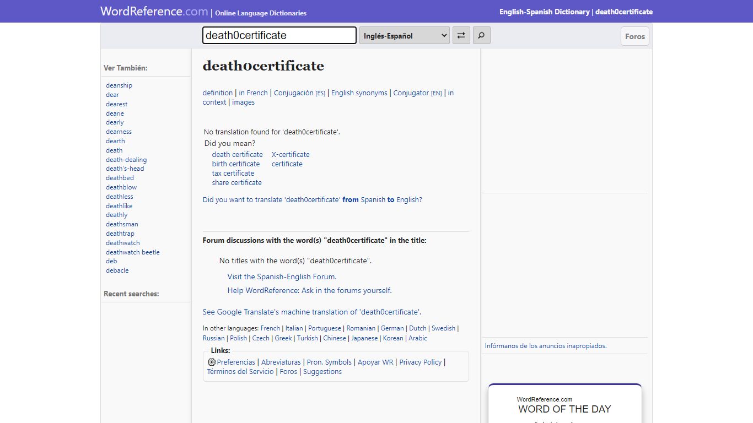Screen dimensions: 753x423
Task: Open the Czech language link
Action: click(261, 338)
